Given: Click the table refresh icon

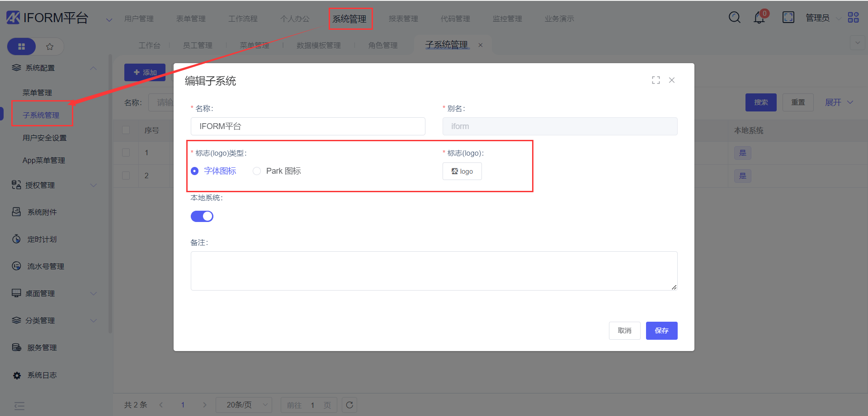Looking at the screenshot, I should coord(349,405).
